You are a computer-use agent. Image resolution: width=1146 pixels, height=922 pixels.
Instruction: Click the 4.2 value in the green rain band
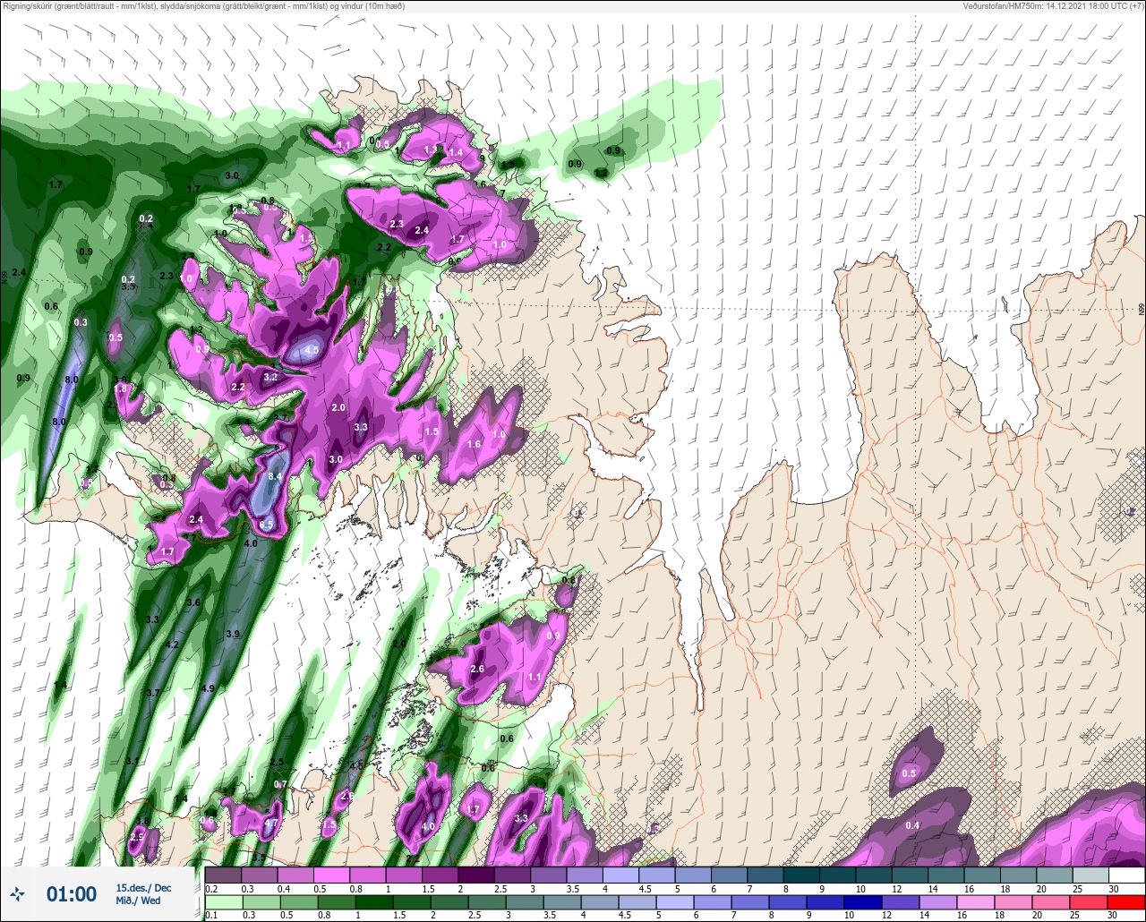(173, 645)
